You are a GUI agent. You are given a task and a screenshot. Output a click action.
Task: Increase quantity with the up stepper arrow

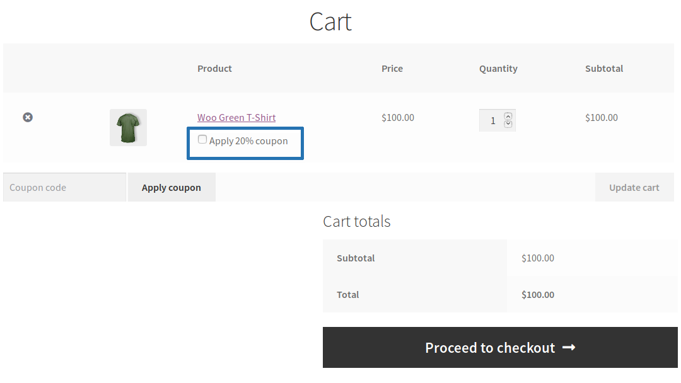click(x=507, y=116)
